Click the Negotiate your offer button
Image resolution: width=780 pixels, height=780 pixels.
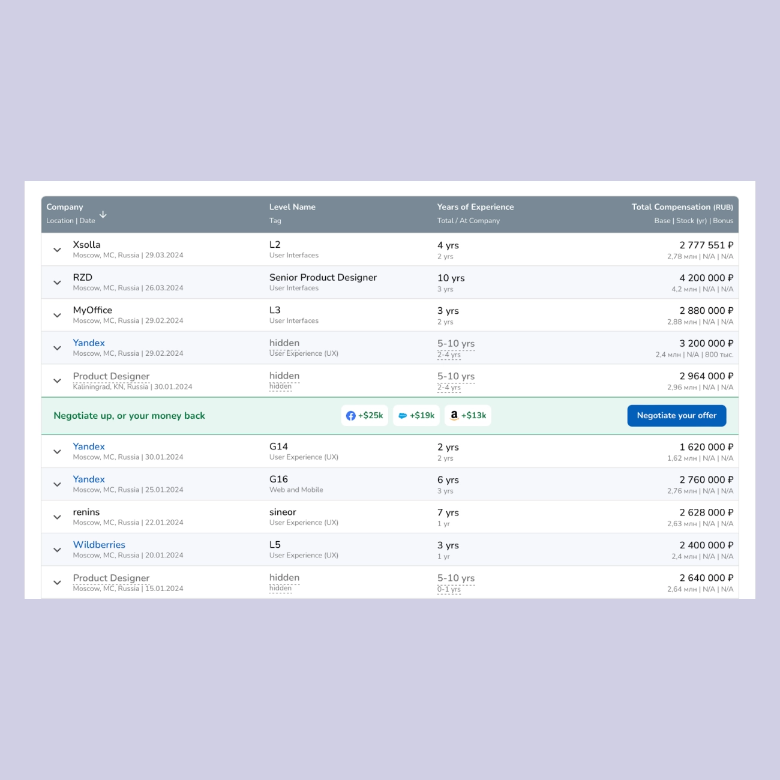677,416
